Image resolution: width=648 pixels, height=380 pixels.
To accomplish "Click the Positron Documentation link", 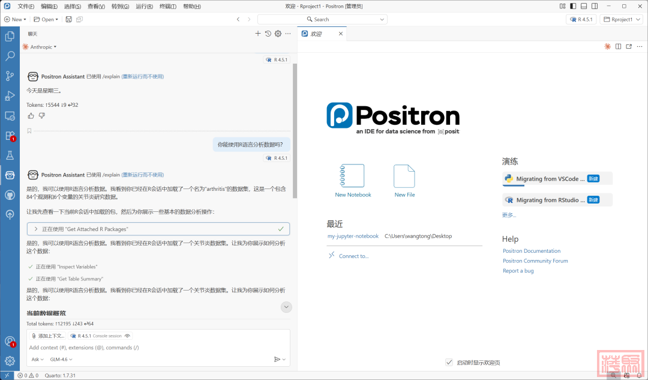I will click(x=532, y=251).
